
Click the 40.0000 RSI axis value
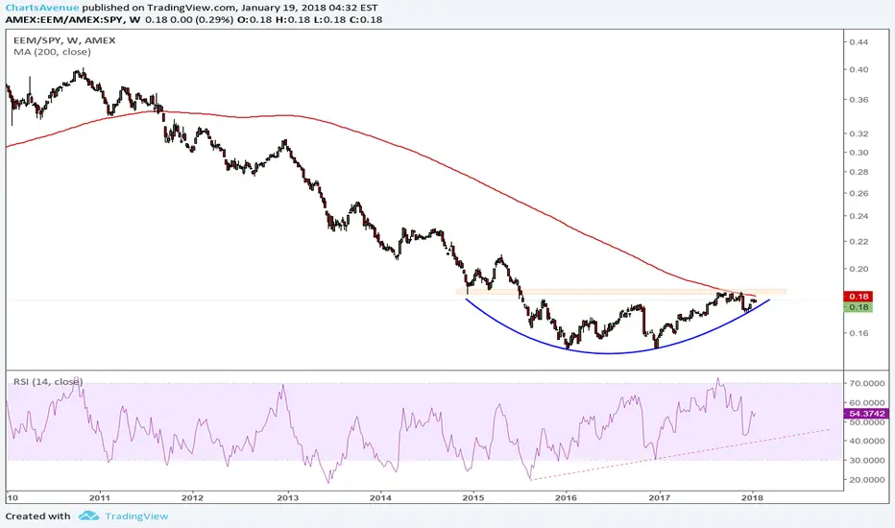tap(867, 441)
